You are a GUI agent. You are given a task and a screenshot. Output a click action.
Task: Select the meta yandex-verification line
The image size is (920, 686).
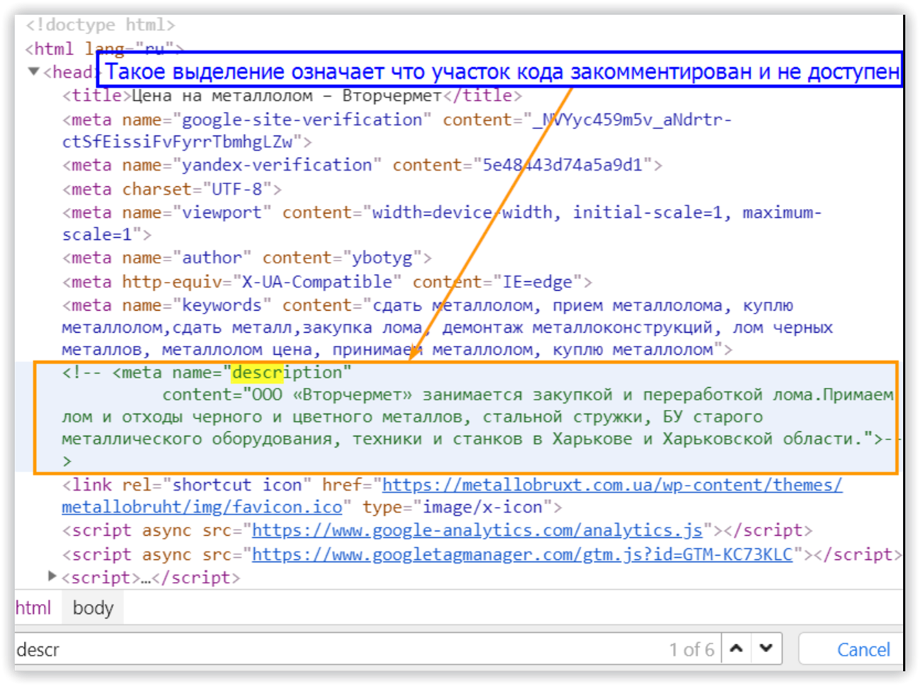point(362,165)
